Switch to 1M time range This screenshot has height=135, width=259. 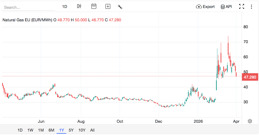click(41, 130)
